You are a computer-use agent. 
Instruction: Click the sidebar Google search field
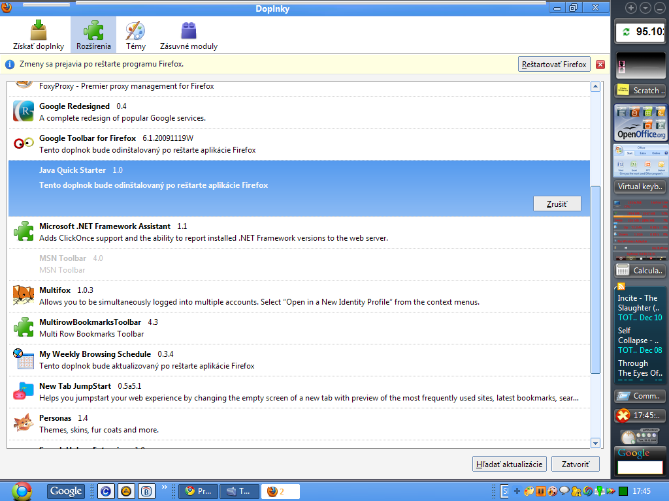[x=640, y=467]
